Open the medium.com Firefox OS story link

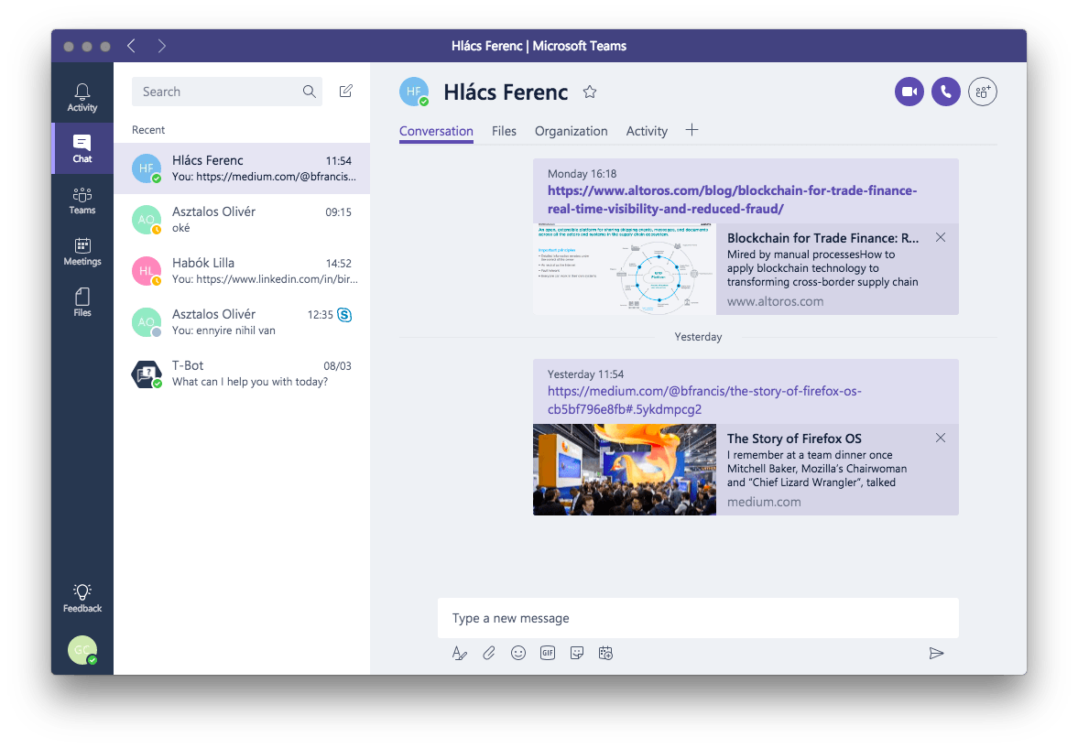coord(704,400)
